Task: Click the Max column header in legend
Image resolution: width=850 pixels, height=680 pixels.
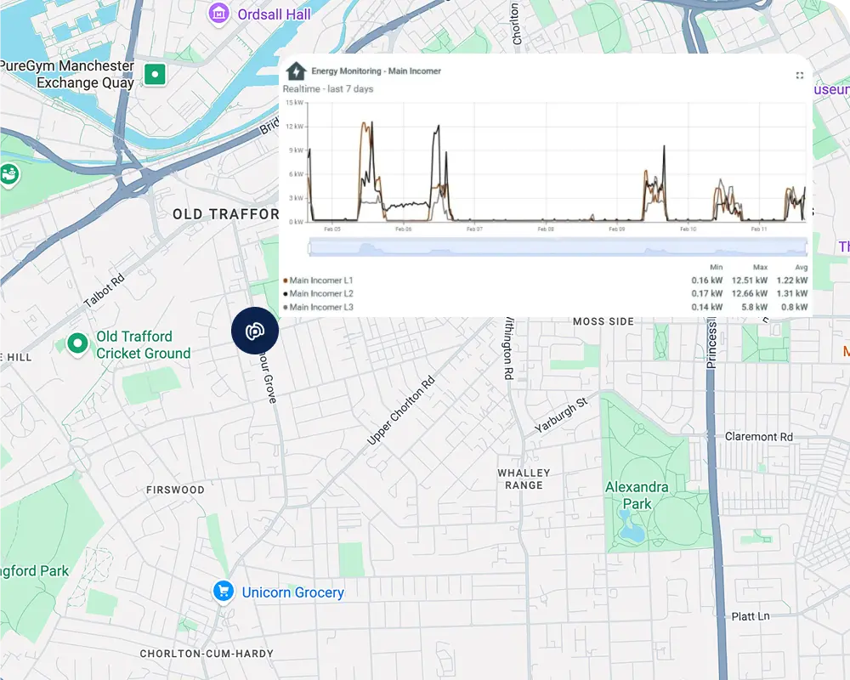Action: (759, 267)
